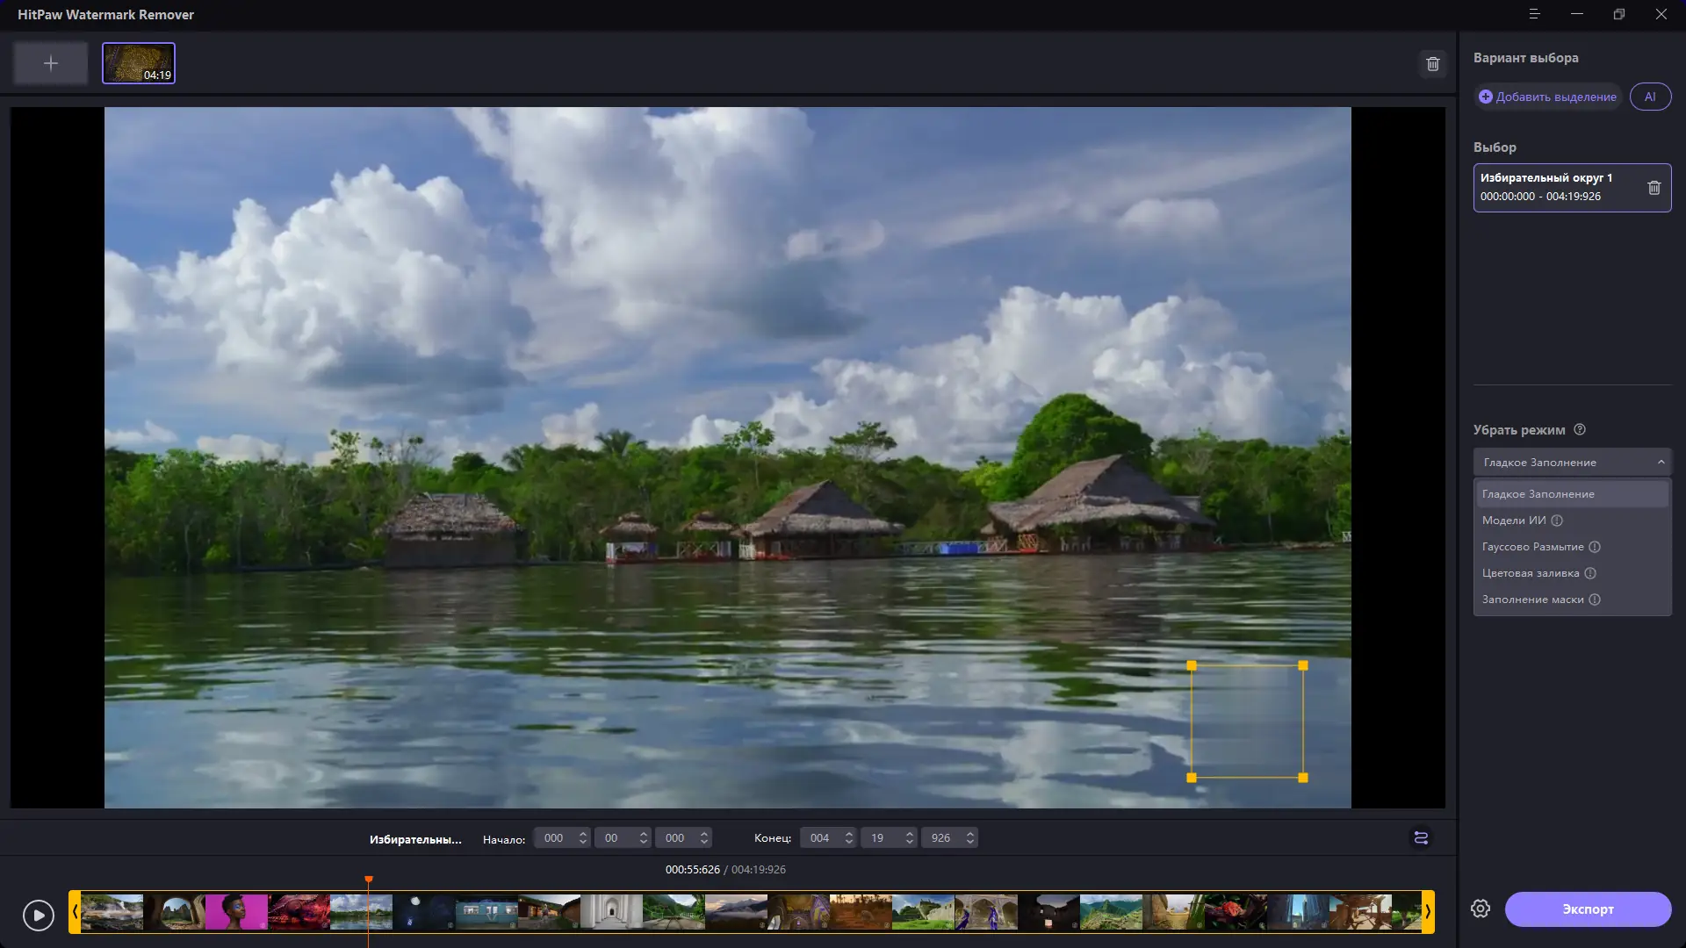Collapse the Гладкое Заполнение dropdown
This screenshot has width=1686, height=948.
click(1660, 463)
